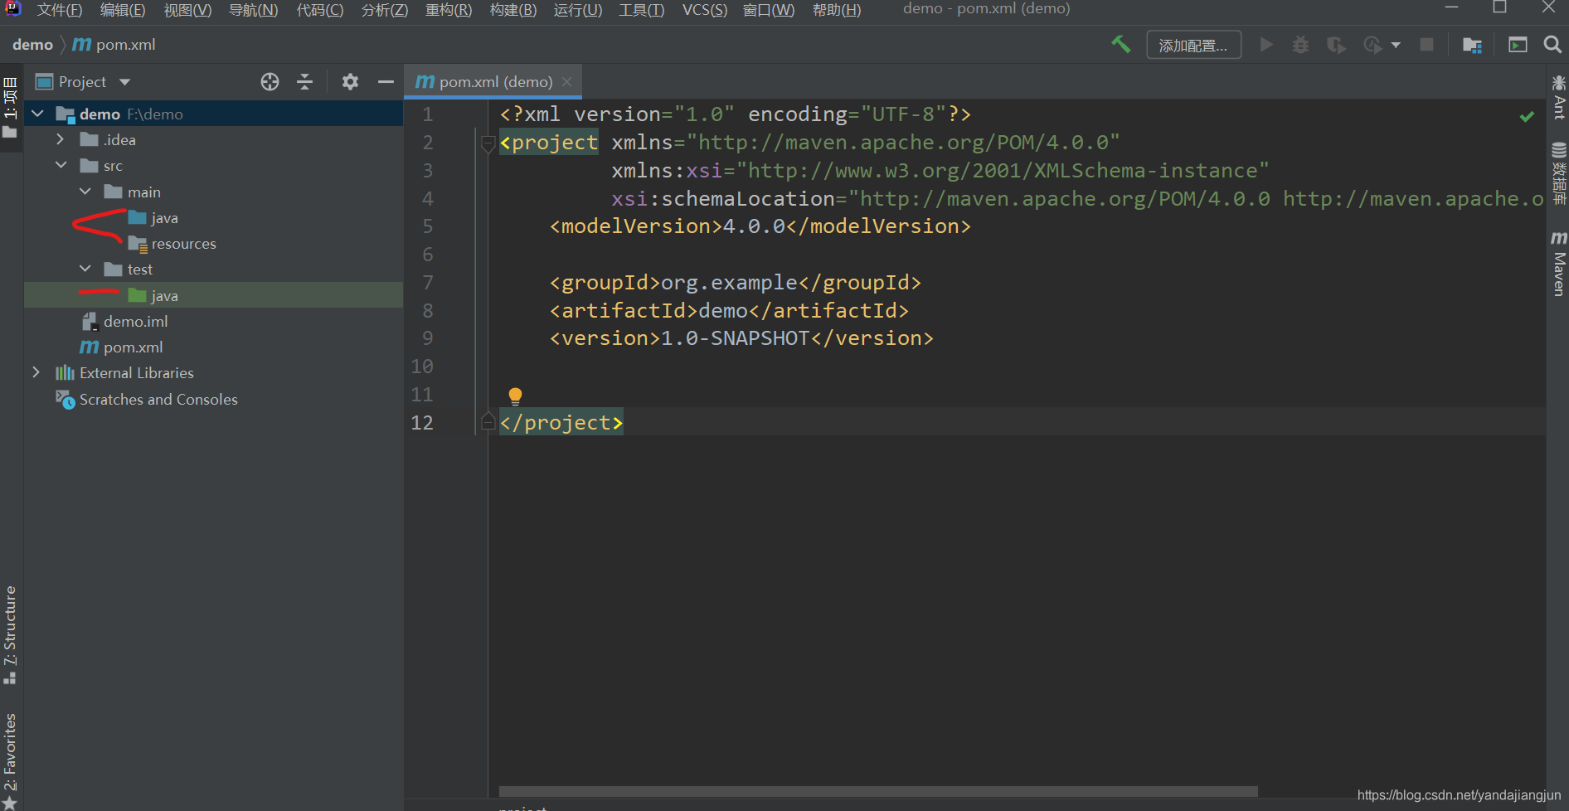Viewport: 1569px width, 811px height.
Task: Click line number 12 in gutter
Action: (422, 422)
